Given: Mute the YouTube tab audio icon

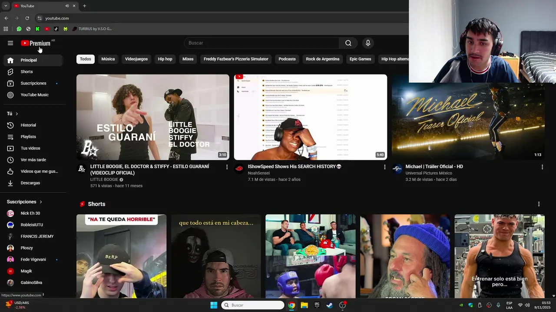Looking at the screenshot, I should 67,6.
